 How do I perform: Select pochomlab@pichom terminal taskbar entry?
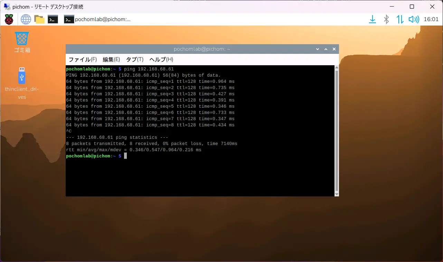97,19
